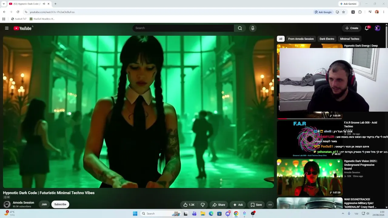The width and height of the screenshot is (388, 218).
Task: Open Microsoft Teams from the taskbar
Action: [194, 213]
